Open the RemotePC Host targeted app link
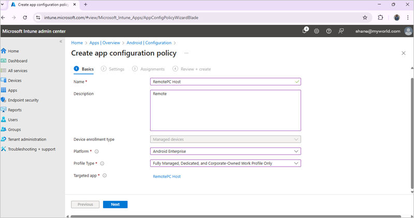The height and width of the screenshot is (218, 414). click(x=167, y=177)
